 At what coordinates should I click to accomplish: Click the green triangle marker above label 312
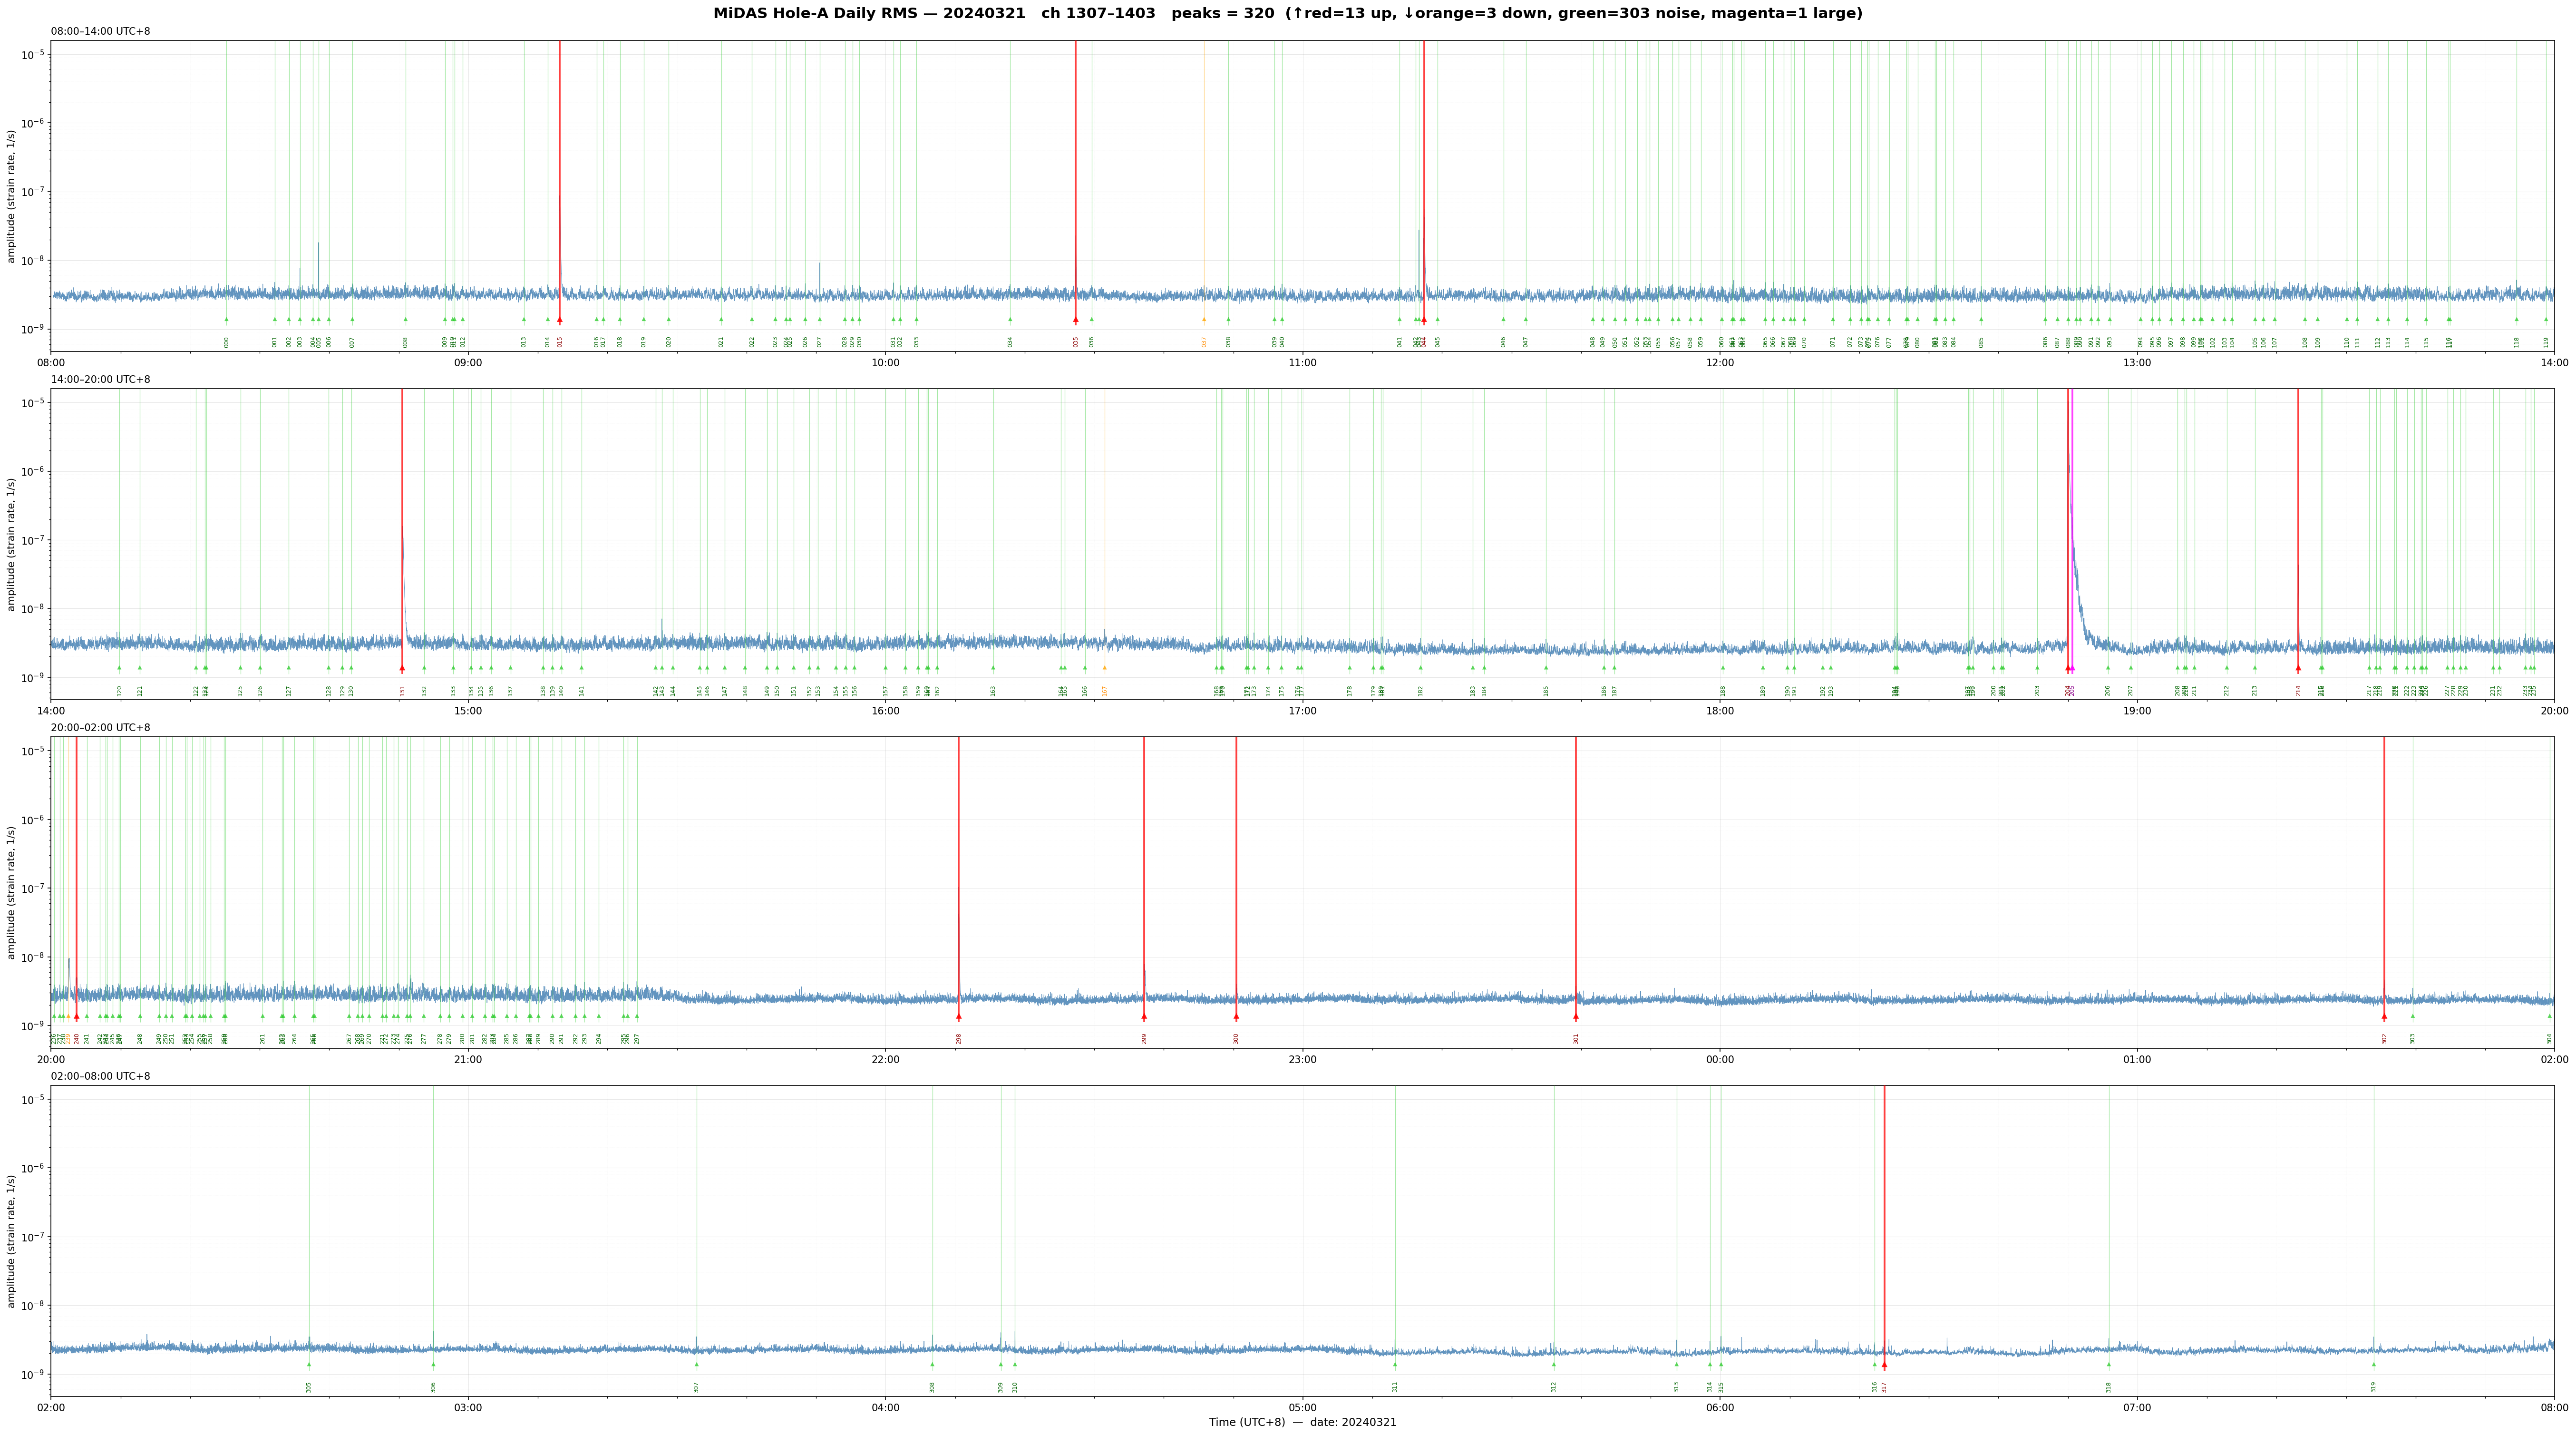[x=1554, y=1364]
